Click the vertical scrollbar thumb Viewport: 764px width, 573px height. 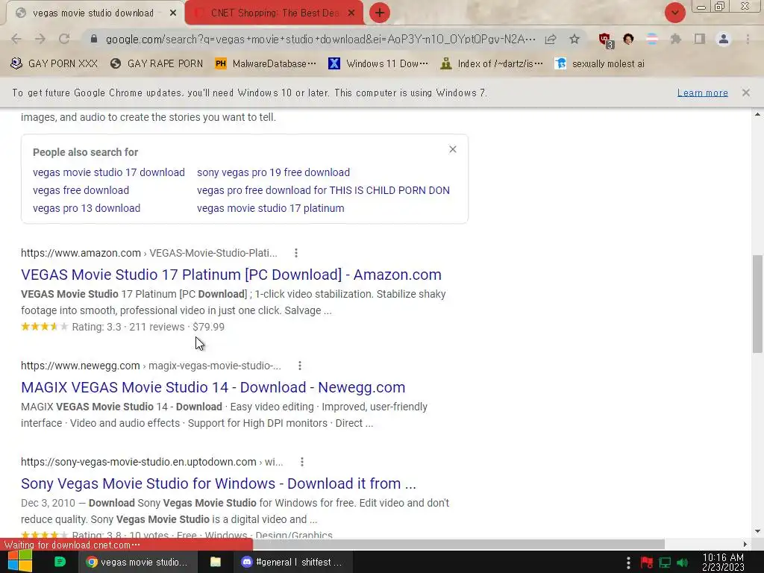coord(757,304)
